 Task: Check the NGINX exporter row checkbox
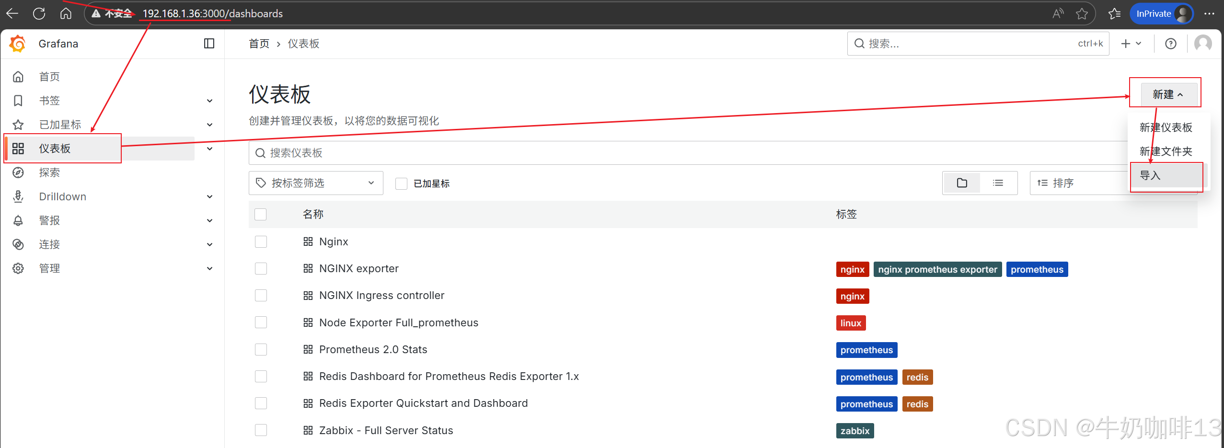(261, 268)
